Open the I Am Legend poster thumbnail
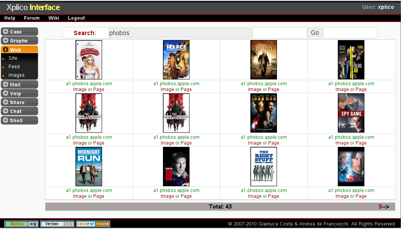Viewport: 401px width, 229px height. pyautogui.click(x=263, y=60)
